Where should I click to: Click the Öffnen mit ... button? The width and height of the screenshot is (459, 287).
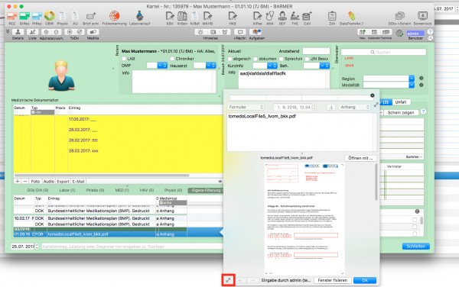click(360, 158)
